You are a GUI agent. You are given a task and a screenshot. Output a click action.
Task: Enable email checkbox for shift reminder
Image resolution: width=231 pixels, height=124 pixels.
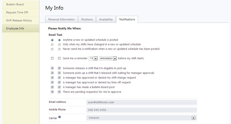click(x=52, y=58)
